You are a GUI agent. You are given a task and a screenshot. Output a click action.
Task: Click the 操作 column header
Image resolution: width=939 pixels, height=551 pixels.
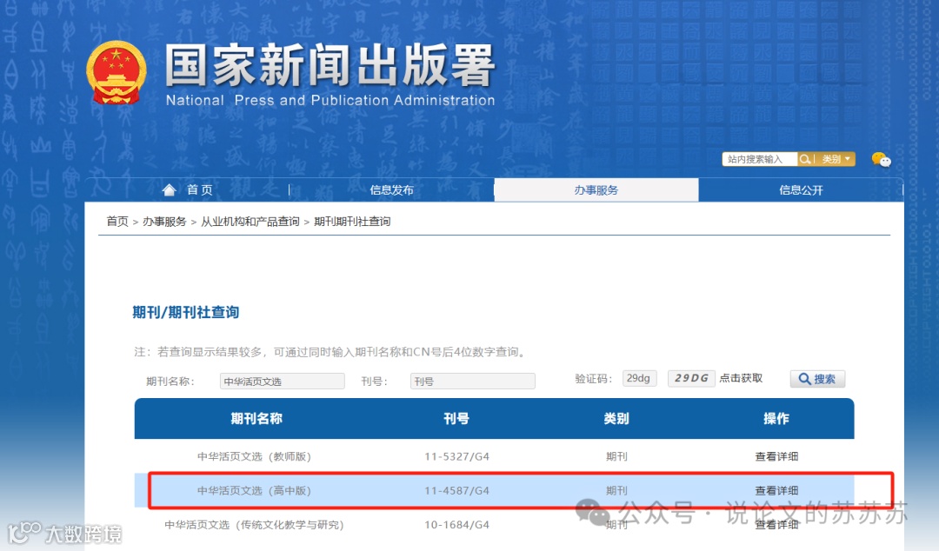pos(776,419)
